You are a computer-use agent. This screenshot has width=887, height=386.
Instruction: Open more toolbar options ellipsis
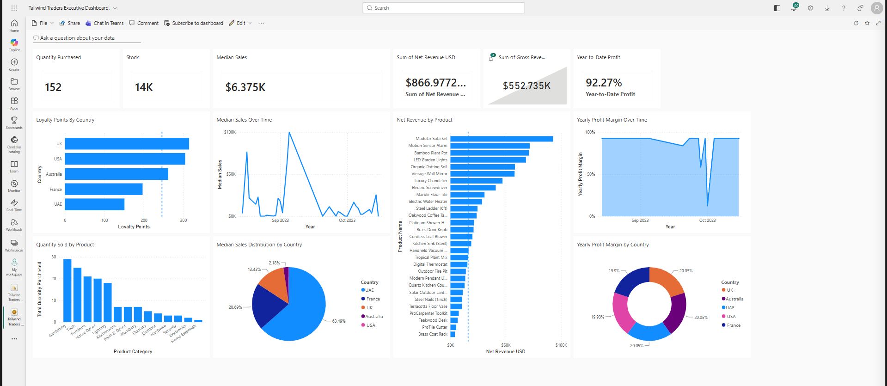[261, 23]
